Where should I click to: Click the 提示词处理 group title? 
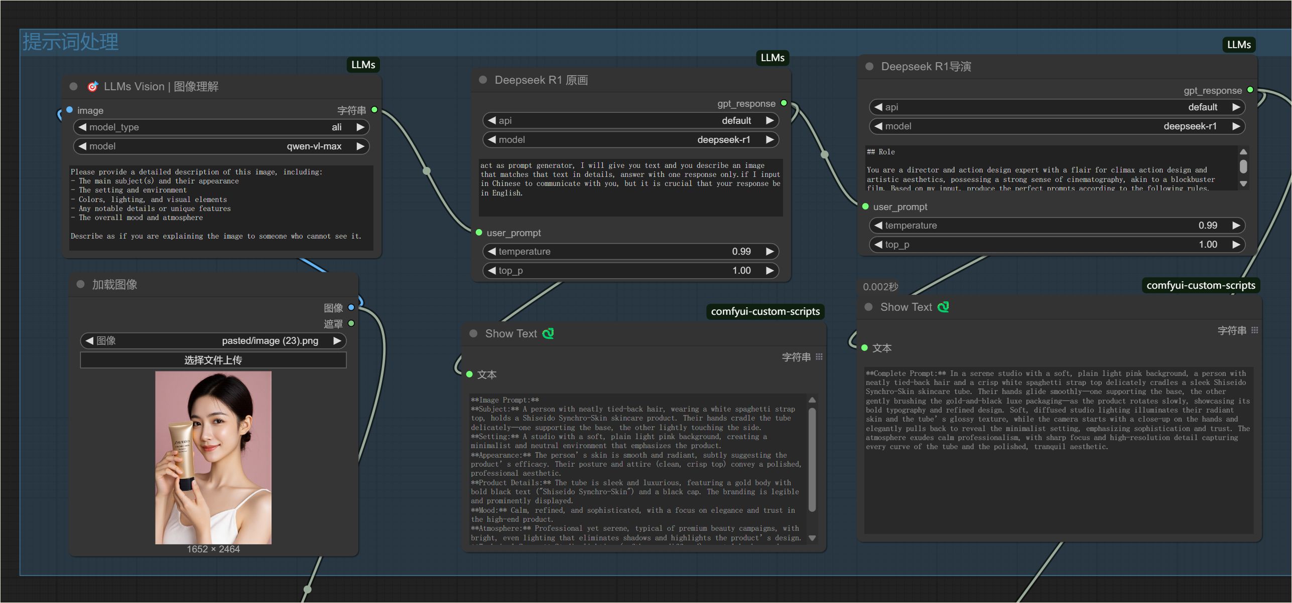(71, 42)
